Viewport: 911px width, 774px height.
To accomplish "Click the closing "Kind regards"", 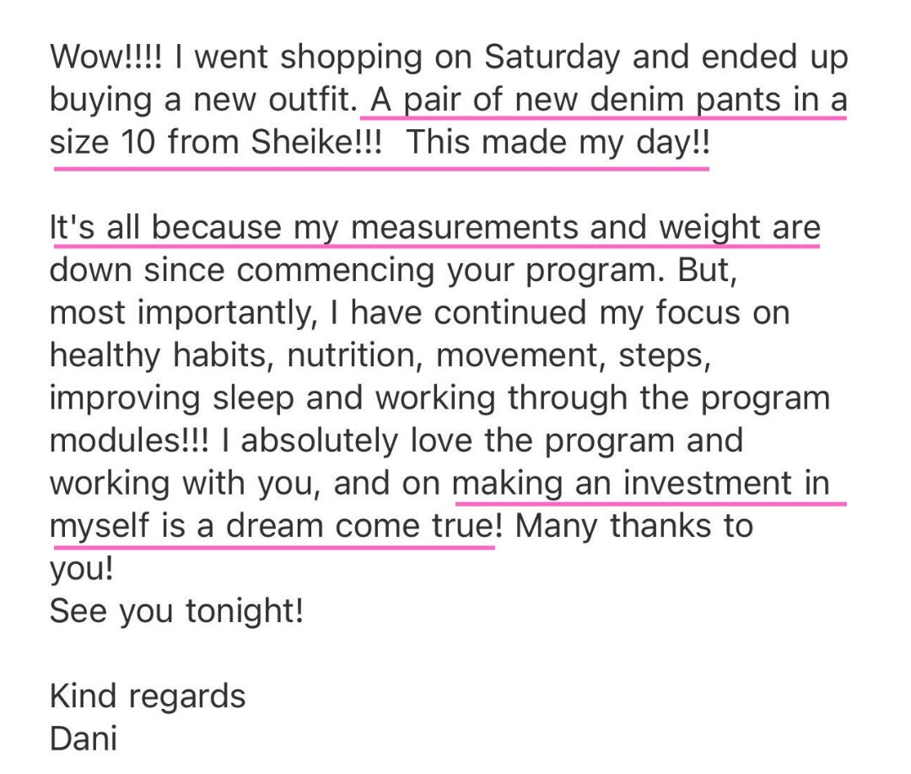I will click(x=148, y=696).
